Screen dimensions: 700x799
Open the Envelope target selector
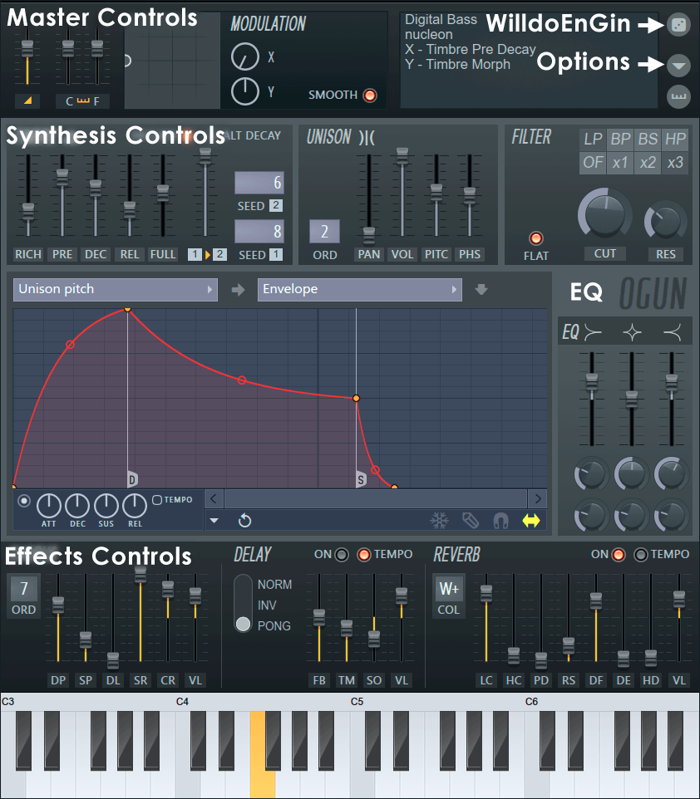tap(359, 290)
